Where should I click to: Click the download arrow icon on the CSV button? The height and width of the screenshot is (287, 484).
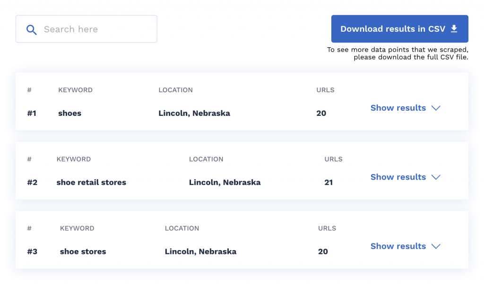pyautogui.click(x=454, y=29)
